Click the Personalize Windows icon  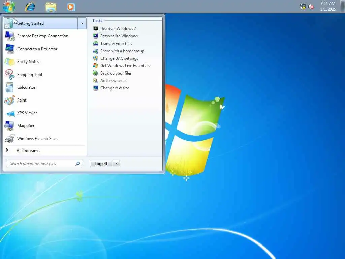[x=95, y=36]
